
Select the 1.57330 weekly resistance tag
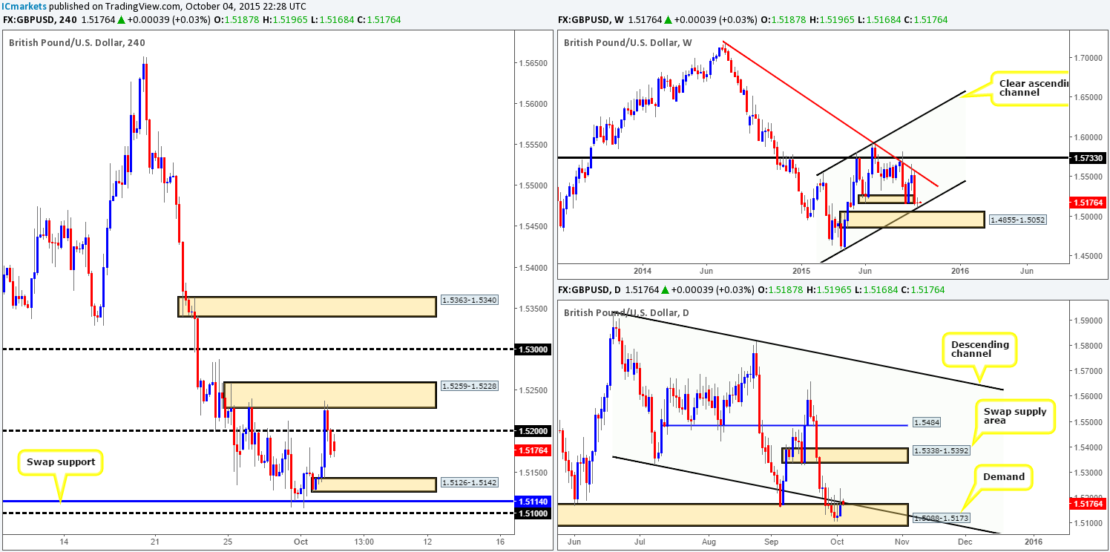tap(1088, 158)
